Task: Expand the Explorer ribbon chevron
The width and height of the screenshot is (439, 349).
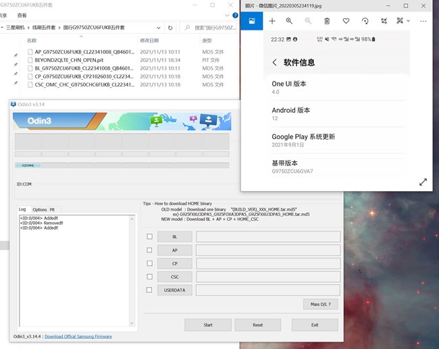Action: click(227, 16)
